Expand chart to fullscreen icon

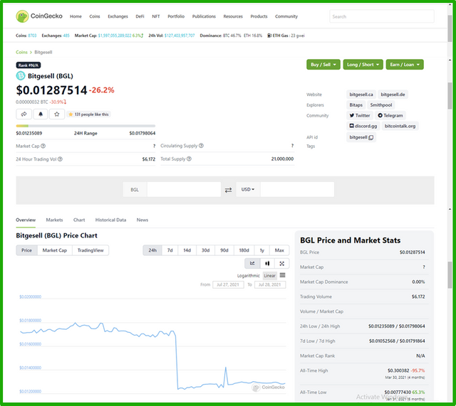click(x=282, y=264)
